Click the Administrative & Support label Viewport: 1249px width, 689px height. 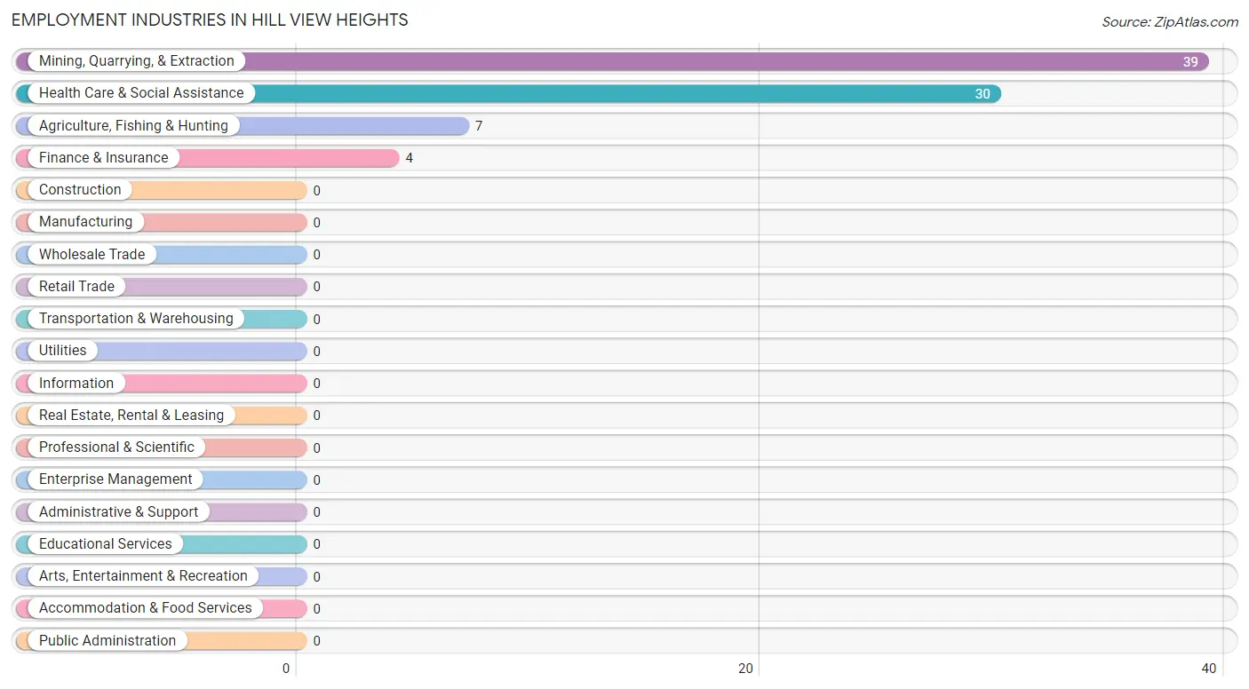click(118, 512)
